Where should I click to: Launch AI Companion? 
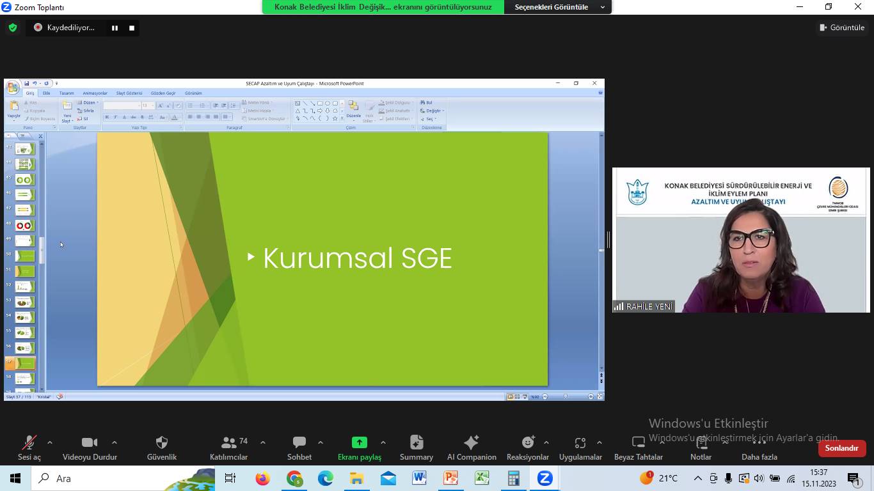click(472, 443)
